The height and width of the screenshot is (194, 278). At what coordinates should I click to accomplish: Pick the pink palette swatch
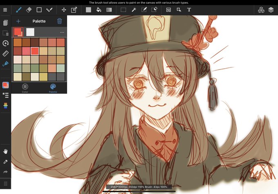pyautogui.click(x=26, y=51)
